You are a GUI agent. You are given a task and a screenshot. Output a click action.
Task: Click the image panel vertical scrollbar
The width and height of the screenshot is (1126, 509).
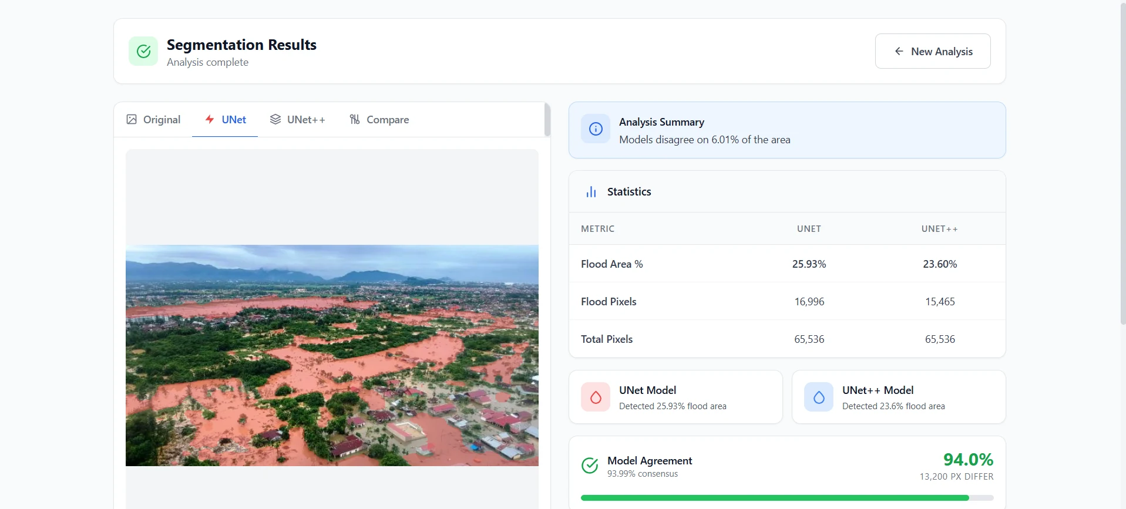(547, 120)
